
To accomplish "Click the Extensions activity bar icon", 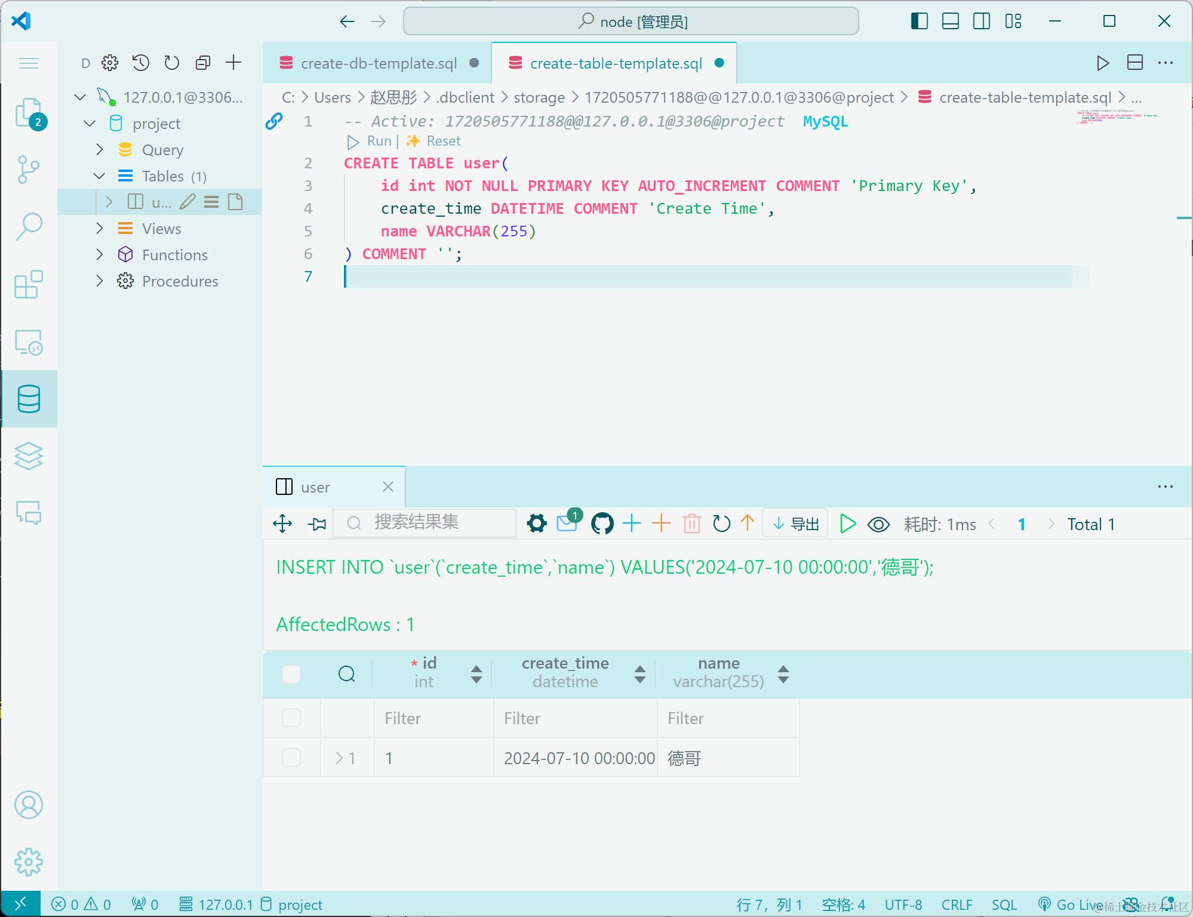I will [x=29, y=284].
